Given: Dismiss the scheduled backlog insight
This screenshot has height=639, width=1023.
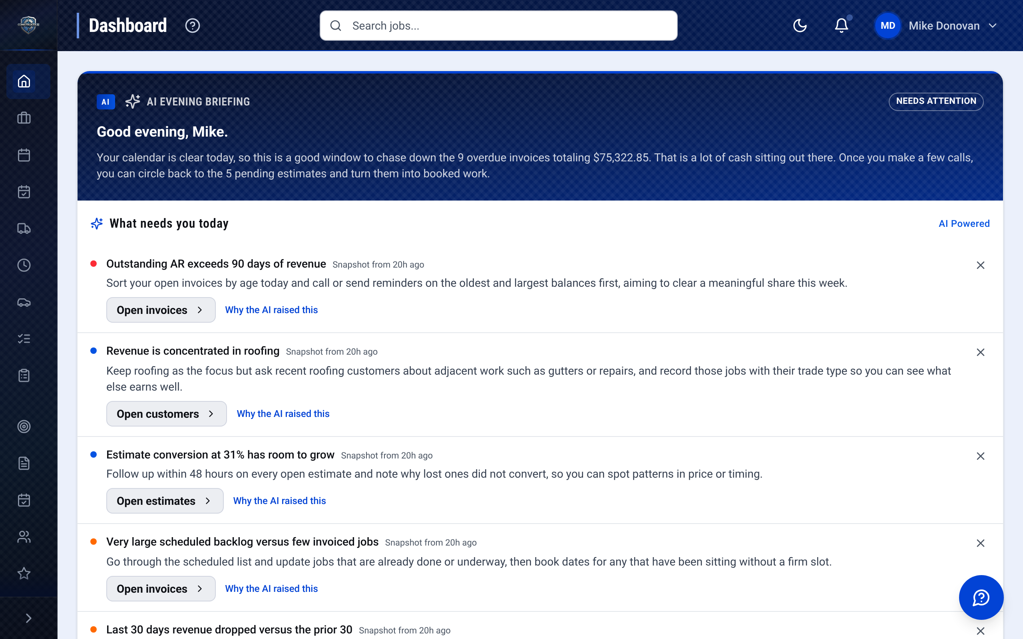Looking at the screenshot, I should click(980, 543).
